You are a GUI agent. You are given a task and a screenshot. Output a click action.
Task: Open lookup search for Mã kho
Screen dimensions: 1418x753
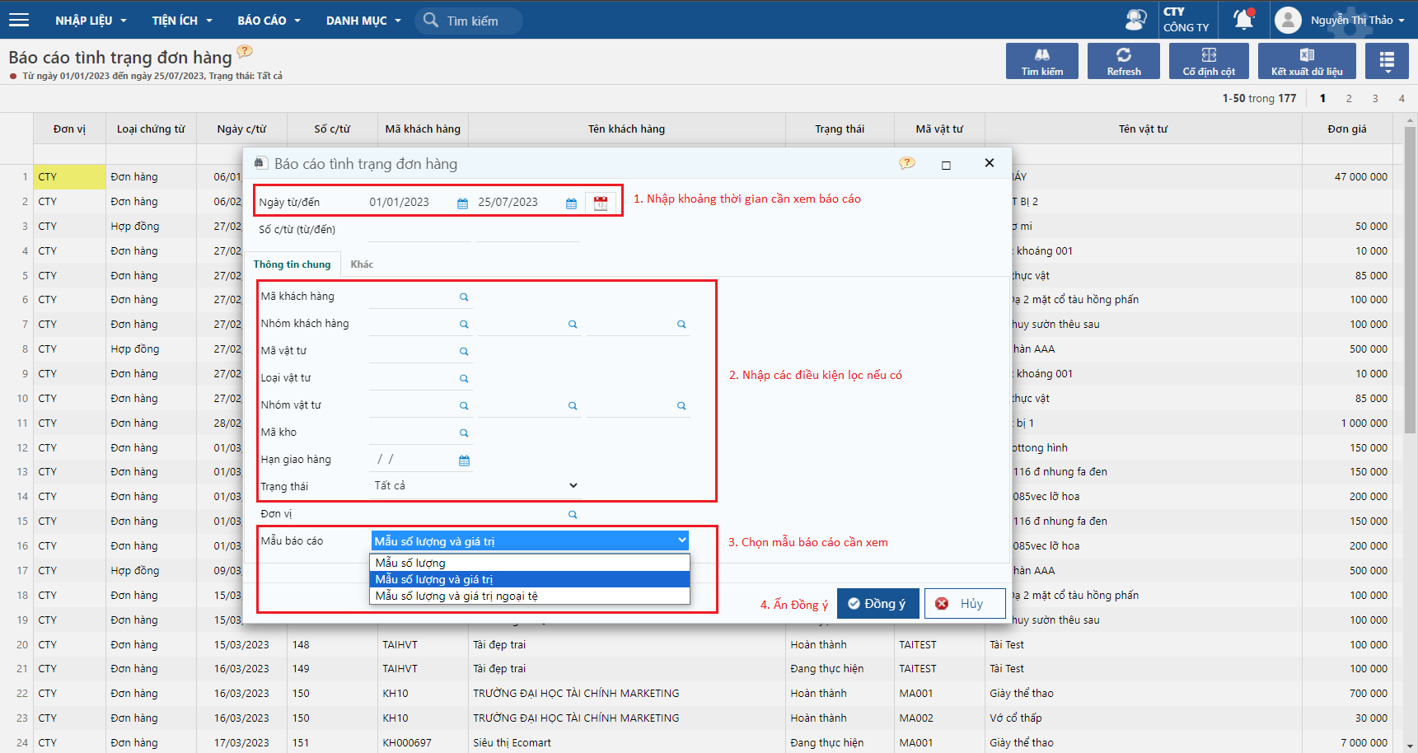[x=464, y=433]
